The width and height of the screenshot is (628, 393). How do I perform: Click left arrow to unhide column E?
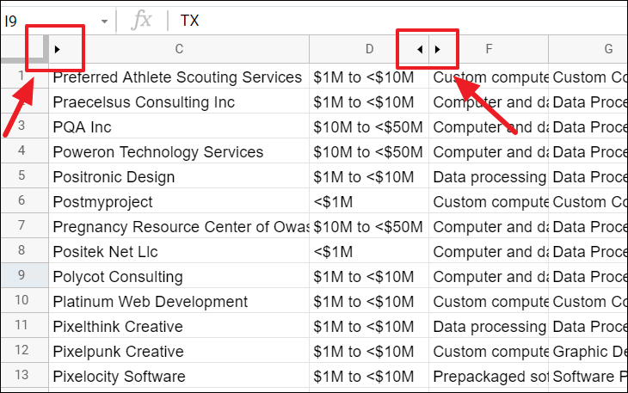419,49
